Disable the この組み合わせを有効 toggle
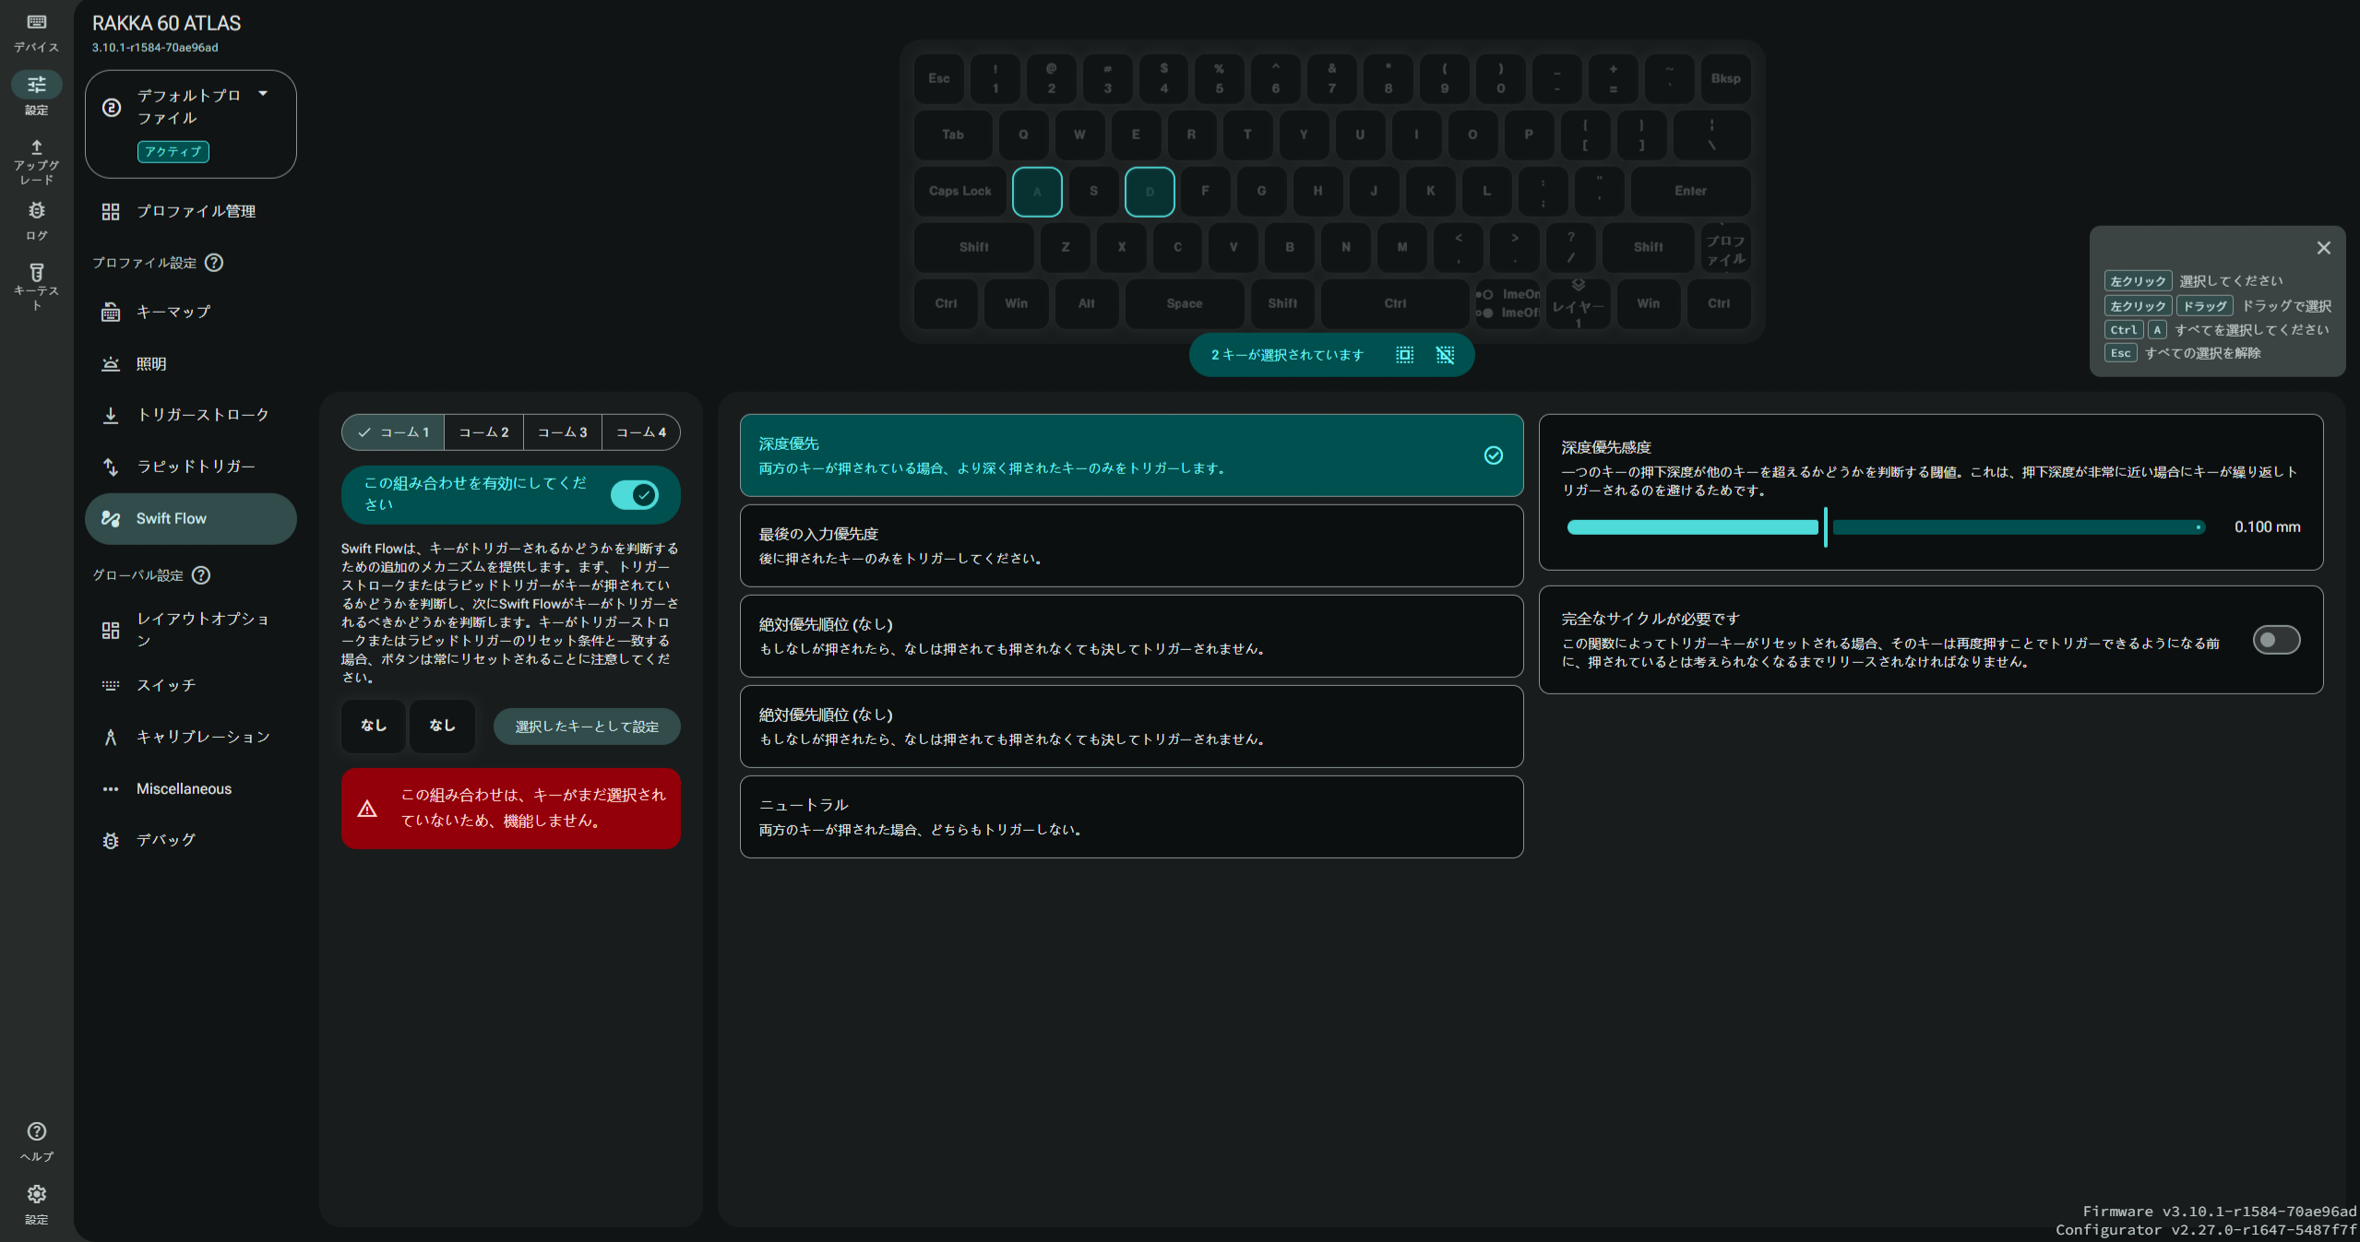This screenshot has height=1242, width=2360. 638,495
